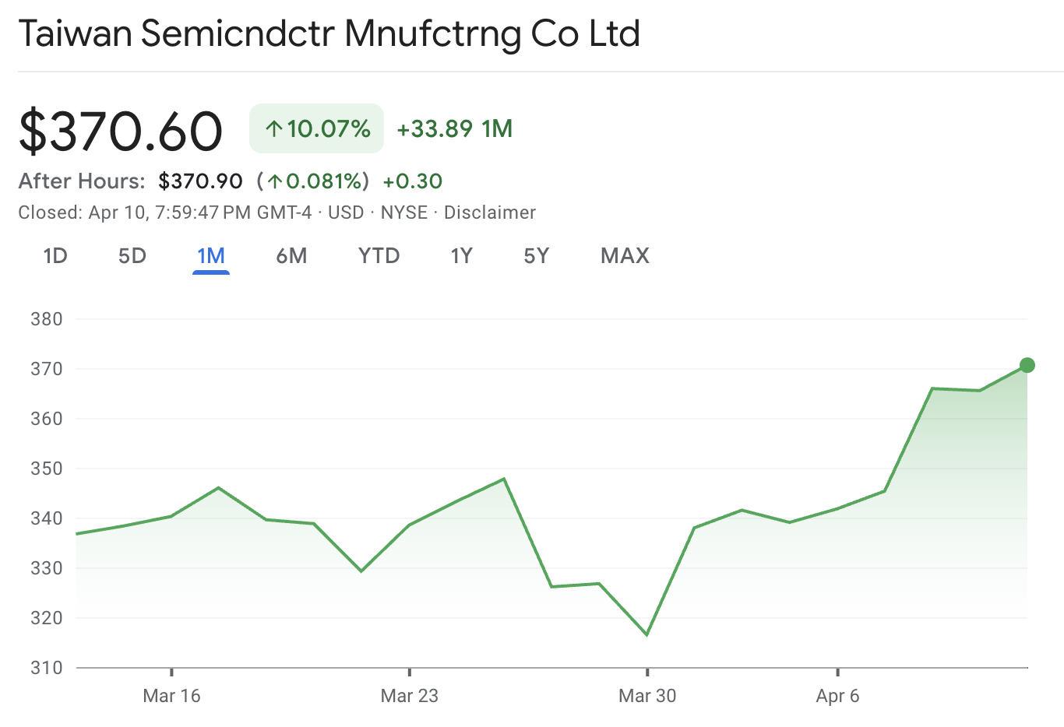The width and height of the screenshot is (1064, 727).
Task: Click the Apr 6 axis label
Action: tap(837, 696)
